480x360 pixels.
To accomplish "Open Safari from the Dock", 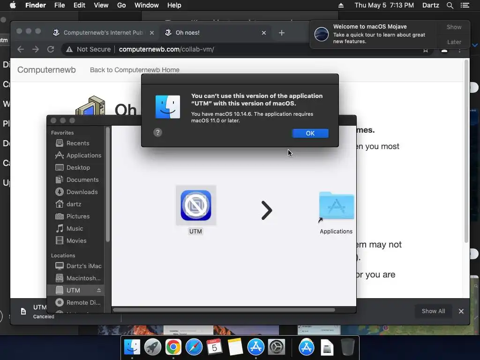I will click(x=194, y=347).
